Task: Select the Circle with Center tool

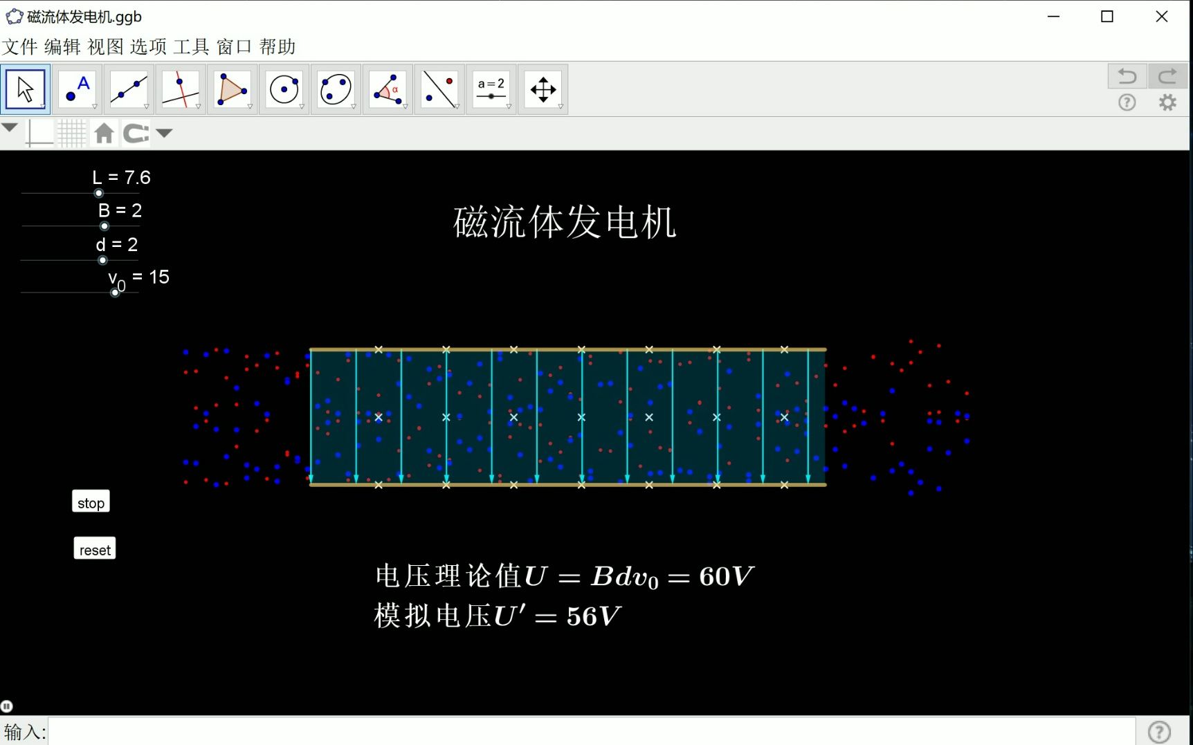Action: tap(284, 89)
